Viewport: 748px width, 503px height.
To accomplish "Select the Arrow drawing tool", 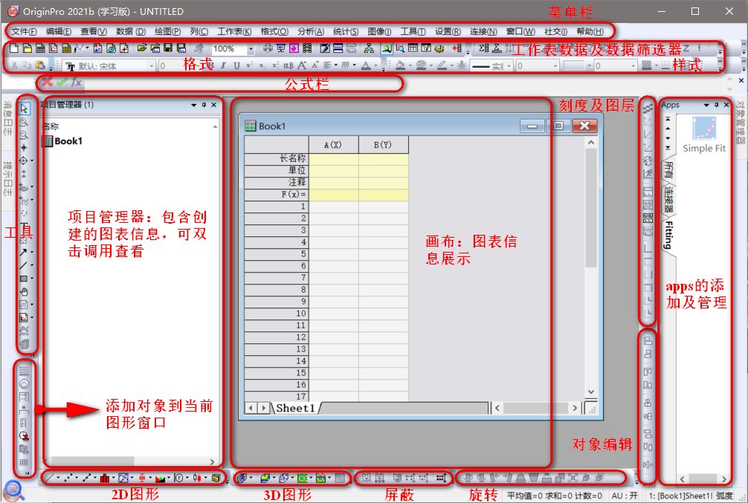I will point(23,252).
